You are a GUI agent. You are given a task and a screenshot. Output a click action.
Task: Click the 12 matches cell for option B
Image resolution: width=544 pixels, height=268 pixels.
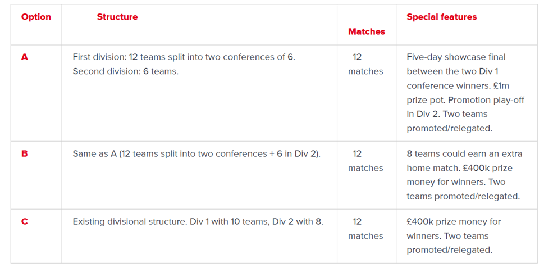coord(365,161)
